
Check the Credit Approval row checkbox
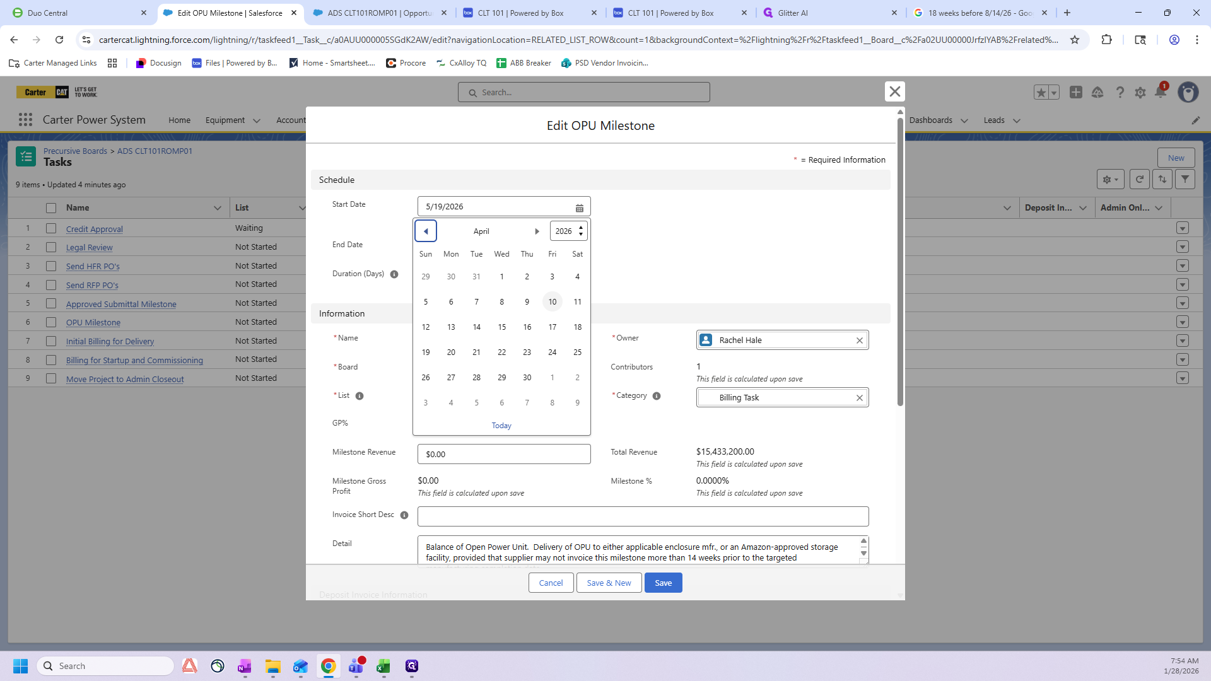click(51, 229)
